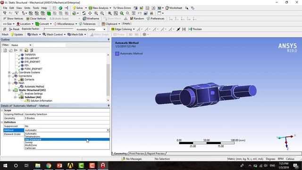Open the Help menu

click(x=44, y=8)
